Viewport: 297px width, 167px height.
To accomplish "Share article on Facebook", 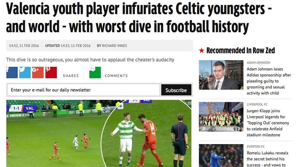I will coord(12,72).
